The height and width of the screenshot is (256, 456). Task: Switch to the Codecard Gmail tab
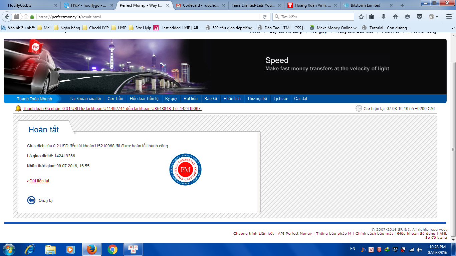(x=200, y=5)
